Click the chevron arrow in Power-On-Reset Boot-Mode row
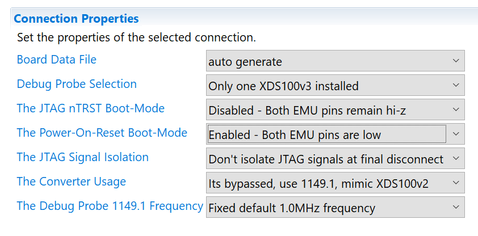Screen dimensions: 478x236 coord(456,134)
